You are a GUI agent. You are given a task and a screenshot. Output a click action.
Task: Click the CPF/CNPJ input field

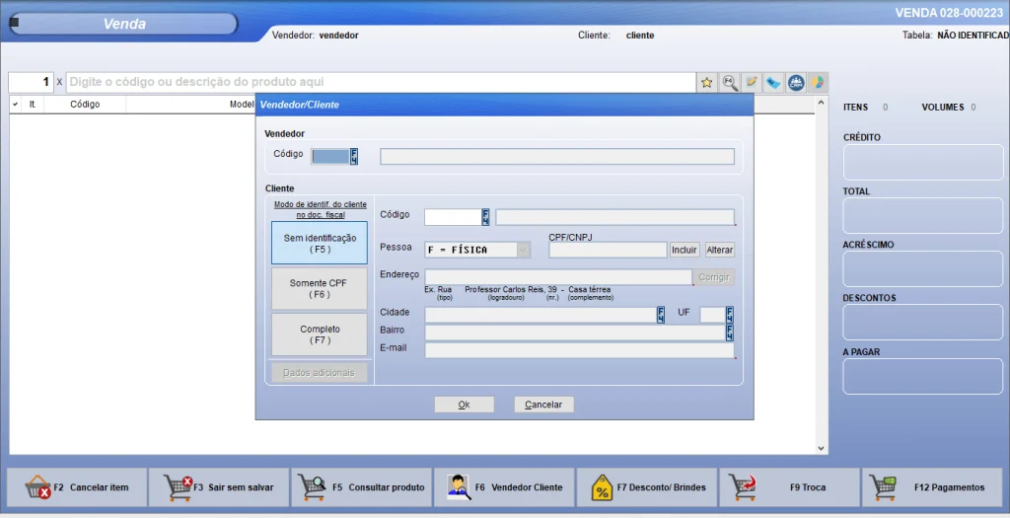pyautogui.click(x=608, y=250)
